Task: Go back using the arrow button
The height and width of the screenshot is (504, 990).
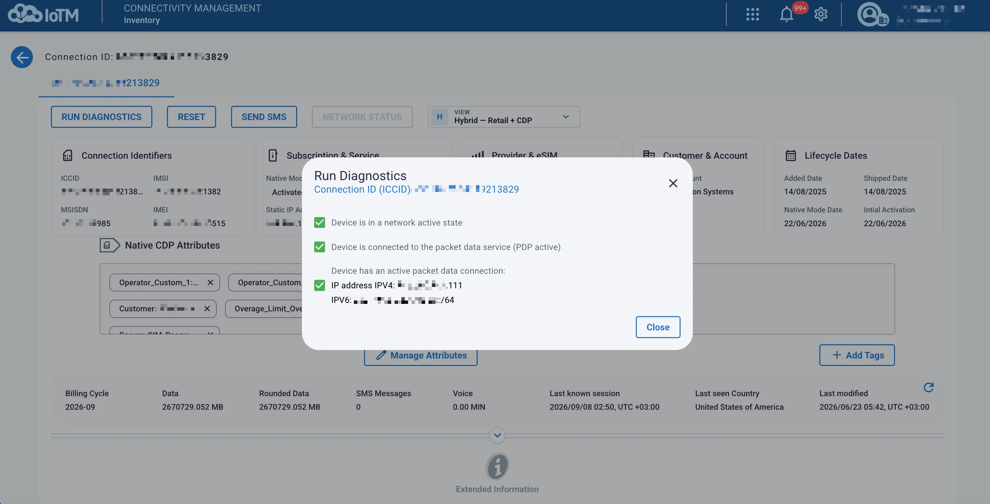Action: click(22, 57)
